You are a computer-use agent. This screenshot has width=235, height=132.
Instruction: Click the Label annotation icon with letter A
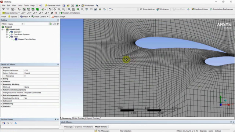73,5
